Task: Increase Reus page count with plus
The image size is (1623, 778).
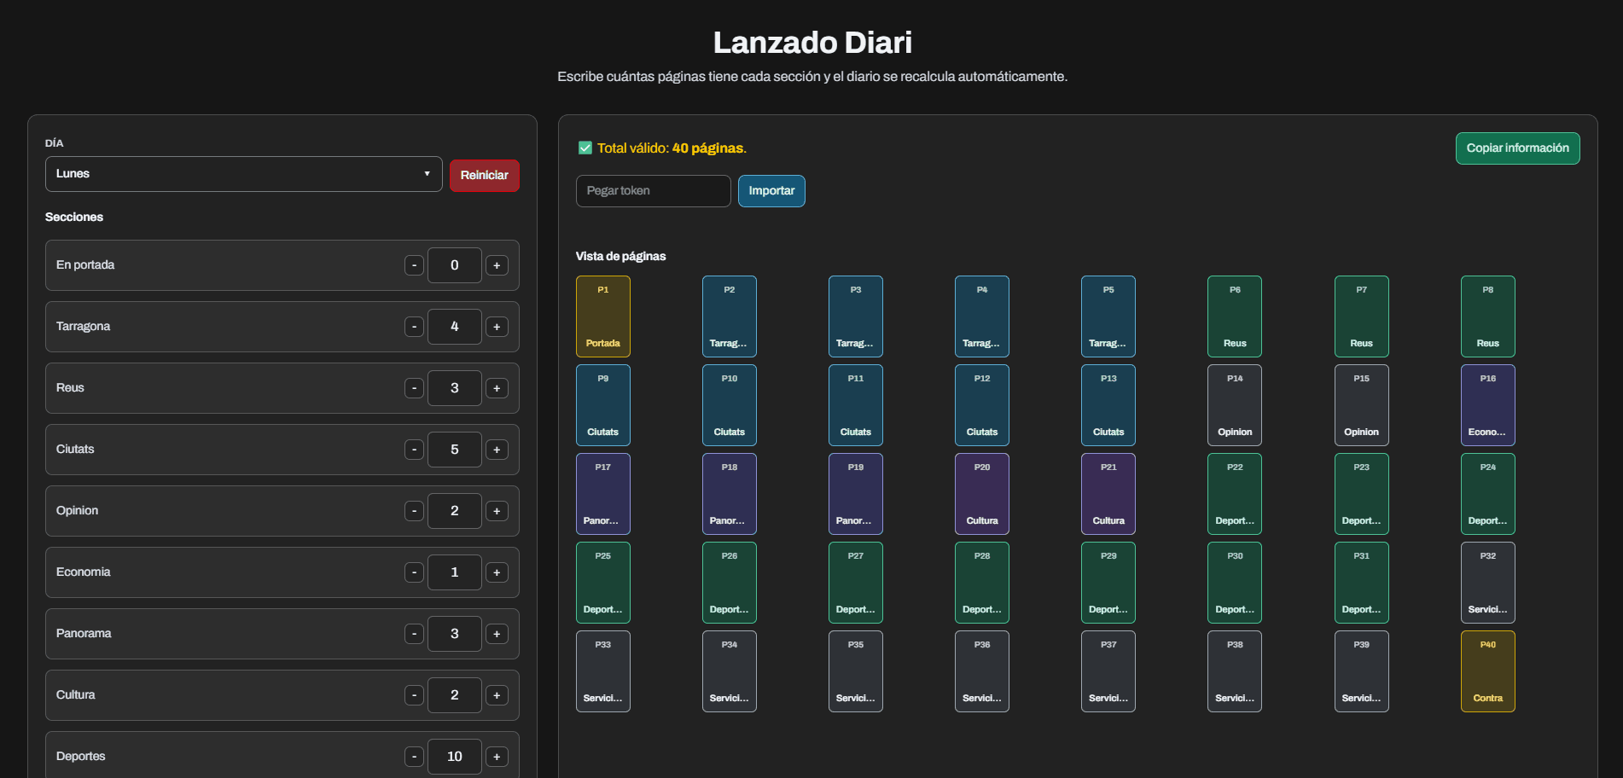Action: [x=497, y=388]
